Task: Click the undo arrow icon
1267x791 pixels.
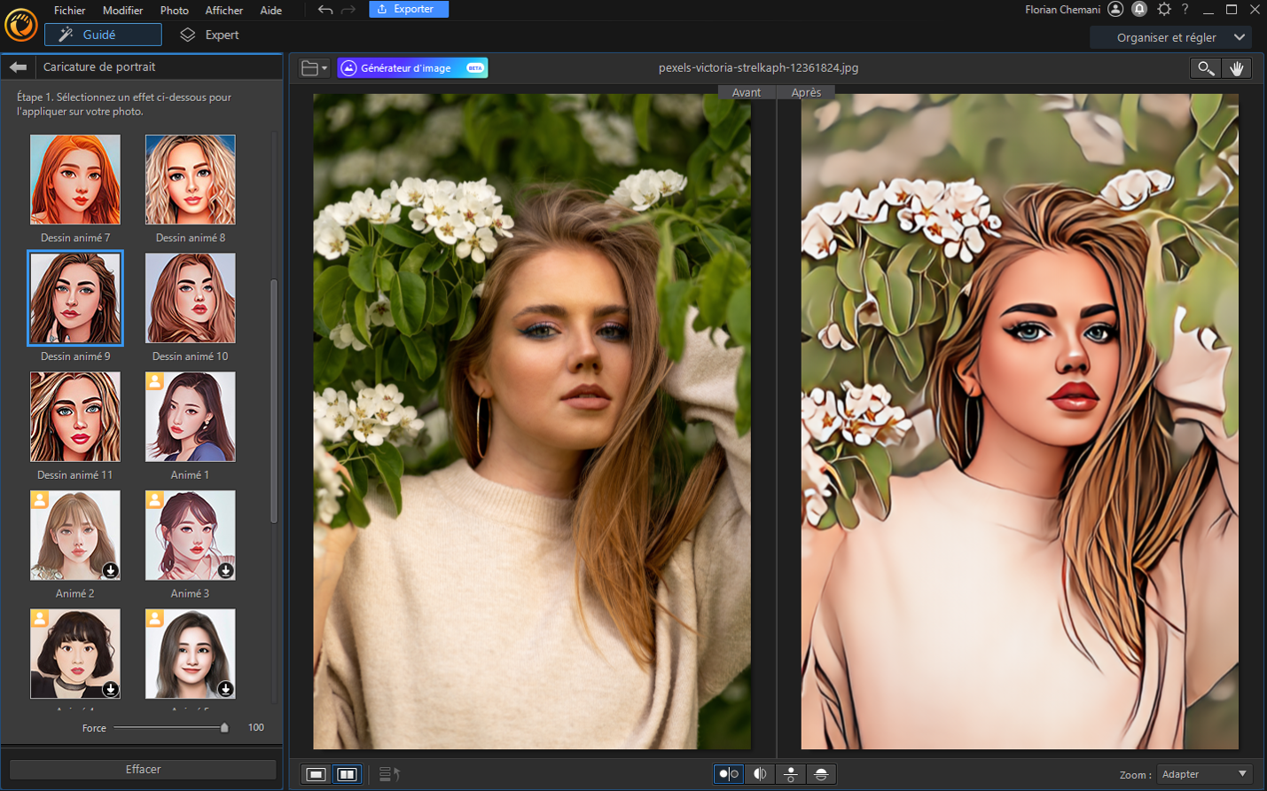Action: click(x=325, y=10)
